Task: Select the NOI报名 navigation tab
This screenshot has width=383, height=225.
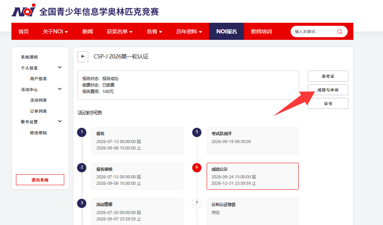Action: [226, 31]
